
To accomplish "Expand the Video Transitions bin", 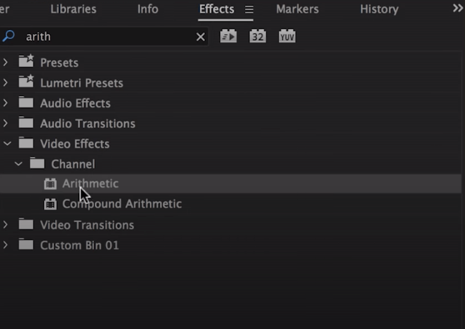I will [6, 225].
